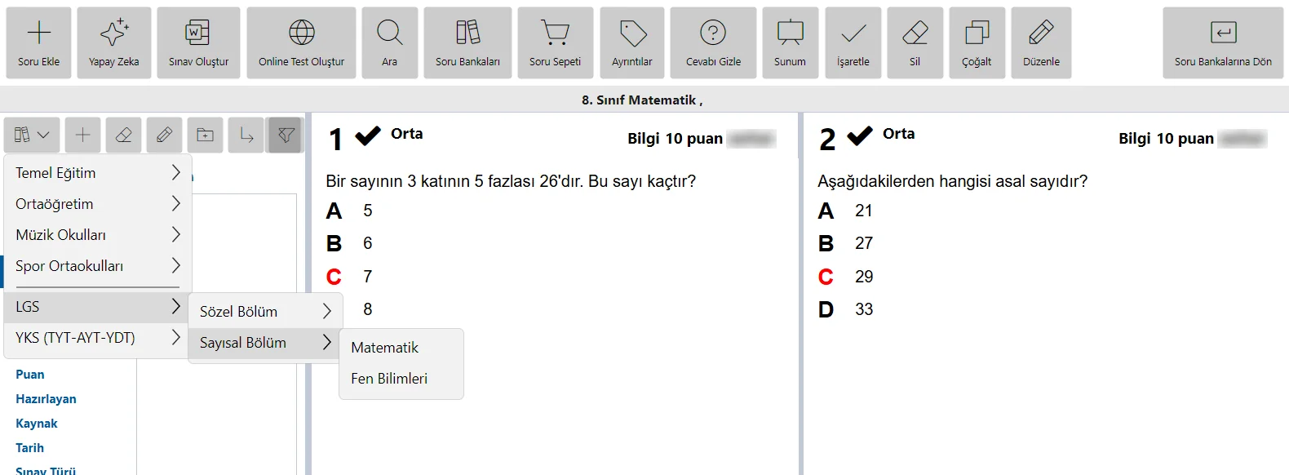The image size is (1289, 475).
Task: Select answer B of question 2
Action: point(826,244)
